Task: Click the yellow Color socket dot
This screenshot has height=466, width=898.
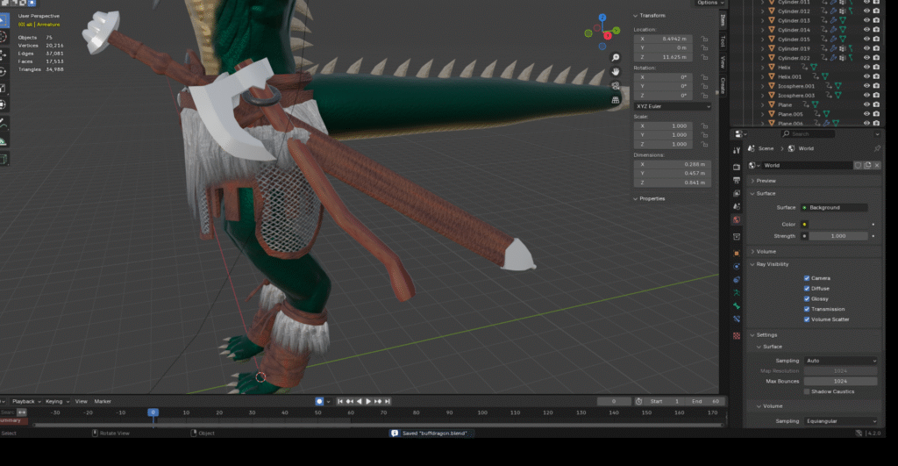Action: (804, 225)
